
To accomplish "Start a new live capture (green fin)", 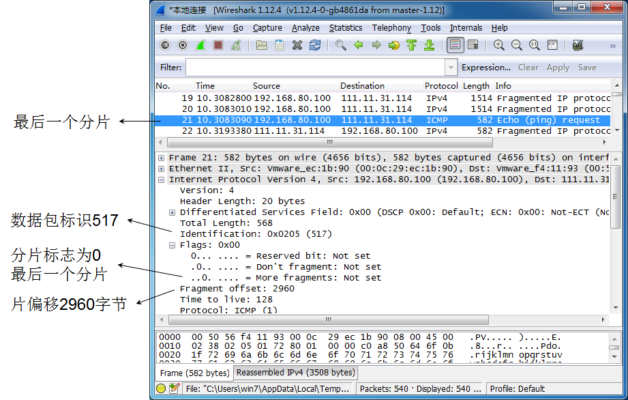I will (200, 45).
